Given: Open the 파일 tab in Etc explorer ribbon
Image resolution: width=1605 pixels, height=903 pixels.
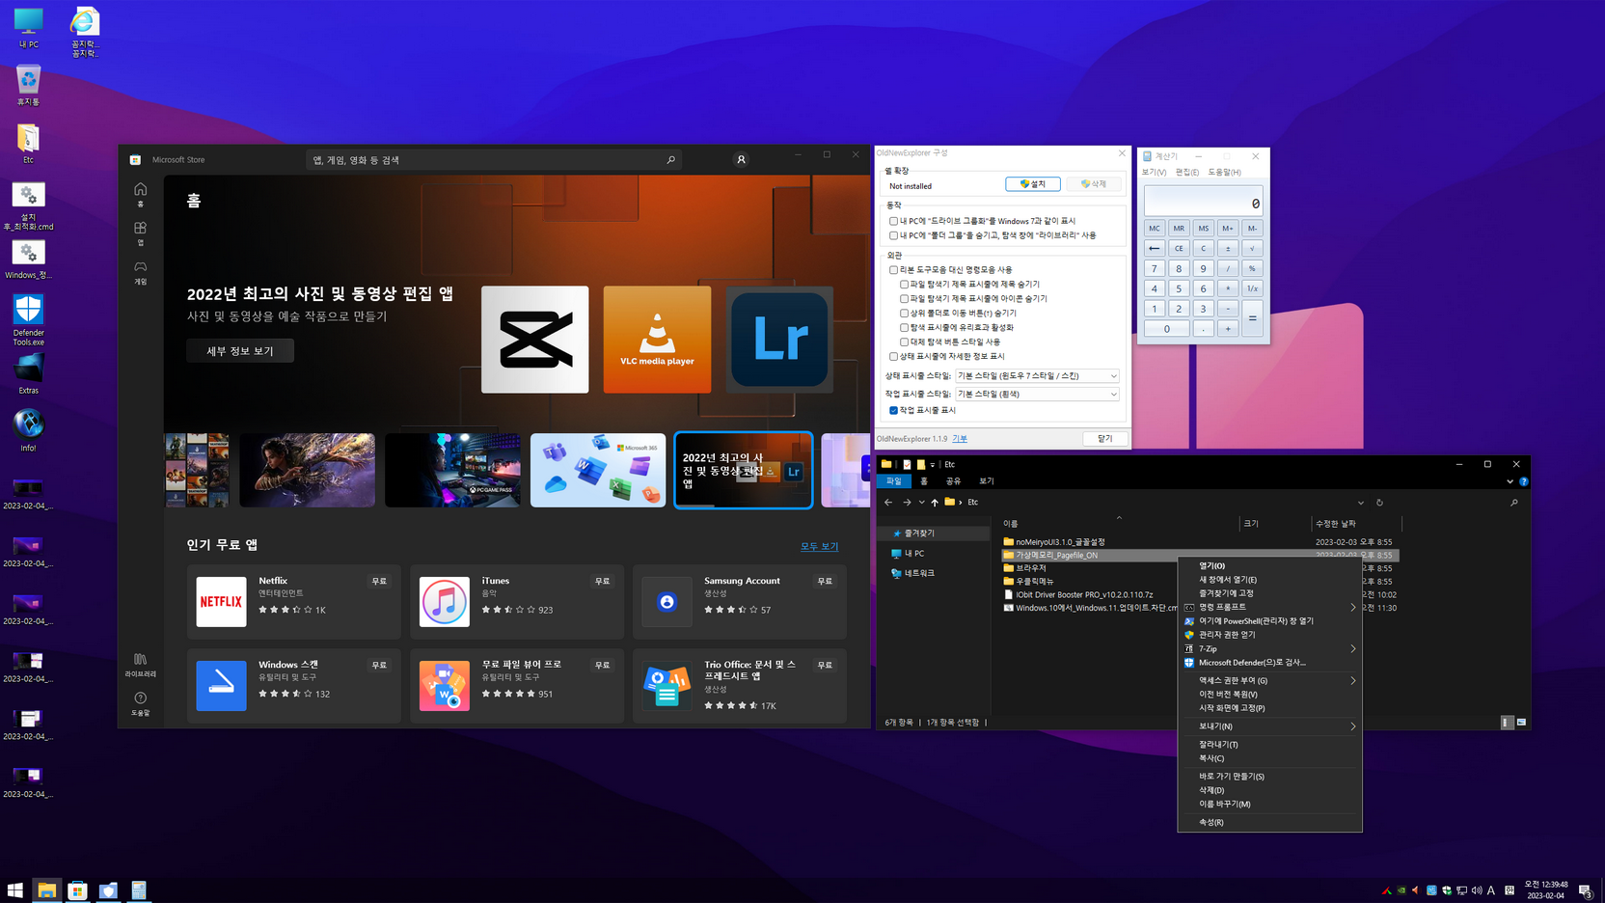Looking at the screenshot, I should [894, 480].
